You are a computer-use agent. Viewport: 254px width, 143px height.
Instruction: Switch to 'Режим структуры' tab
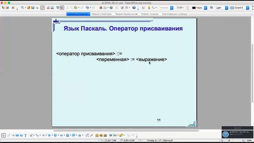tap(102, 14)
